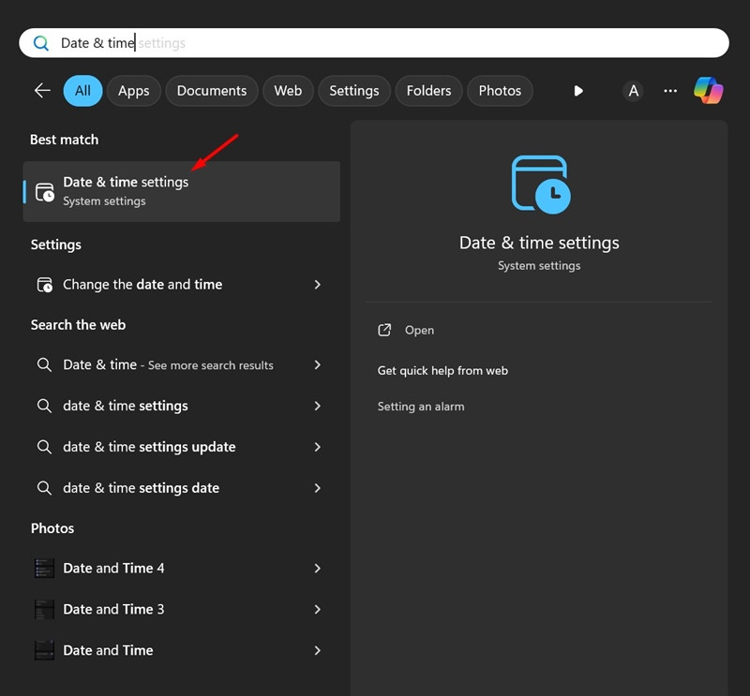Expand chevron for 'date & time settings update'

point(317,447)
